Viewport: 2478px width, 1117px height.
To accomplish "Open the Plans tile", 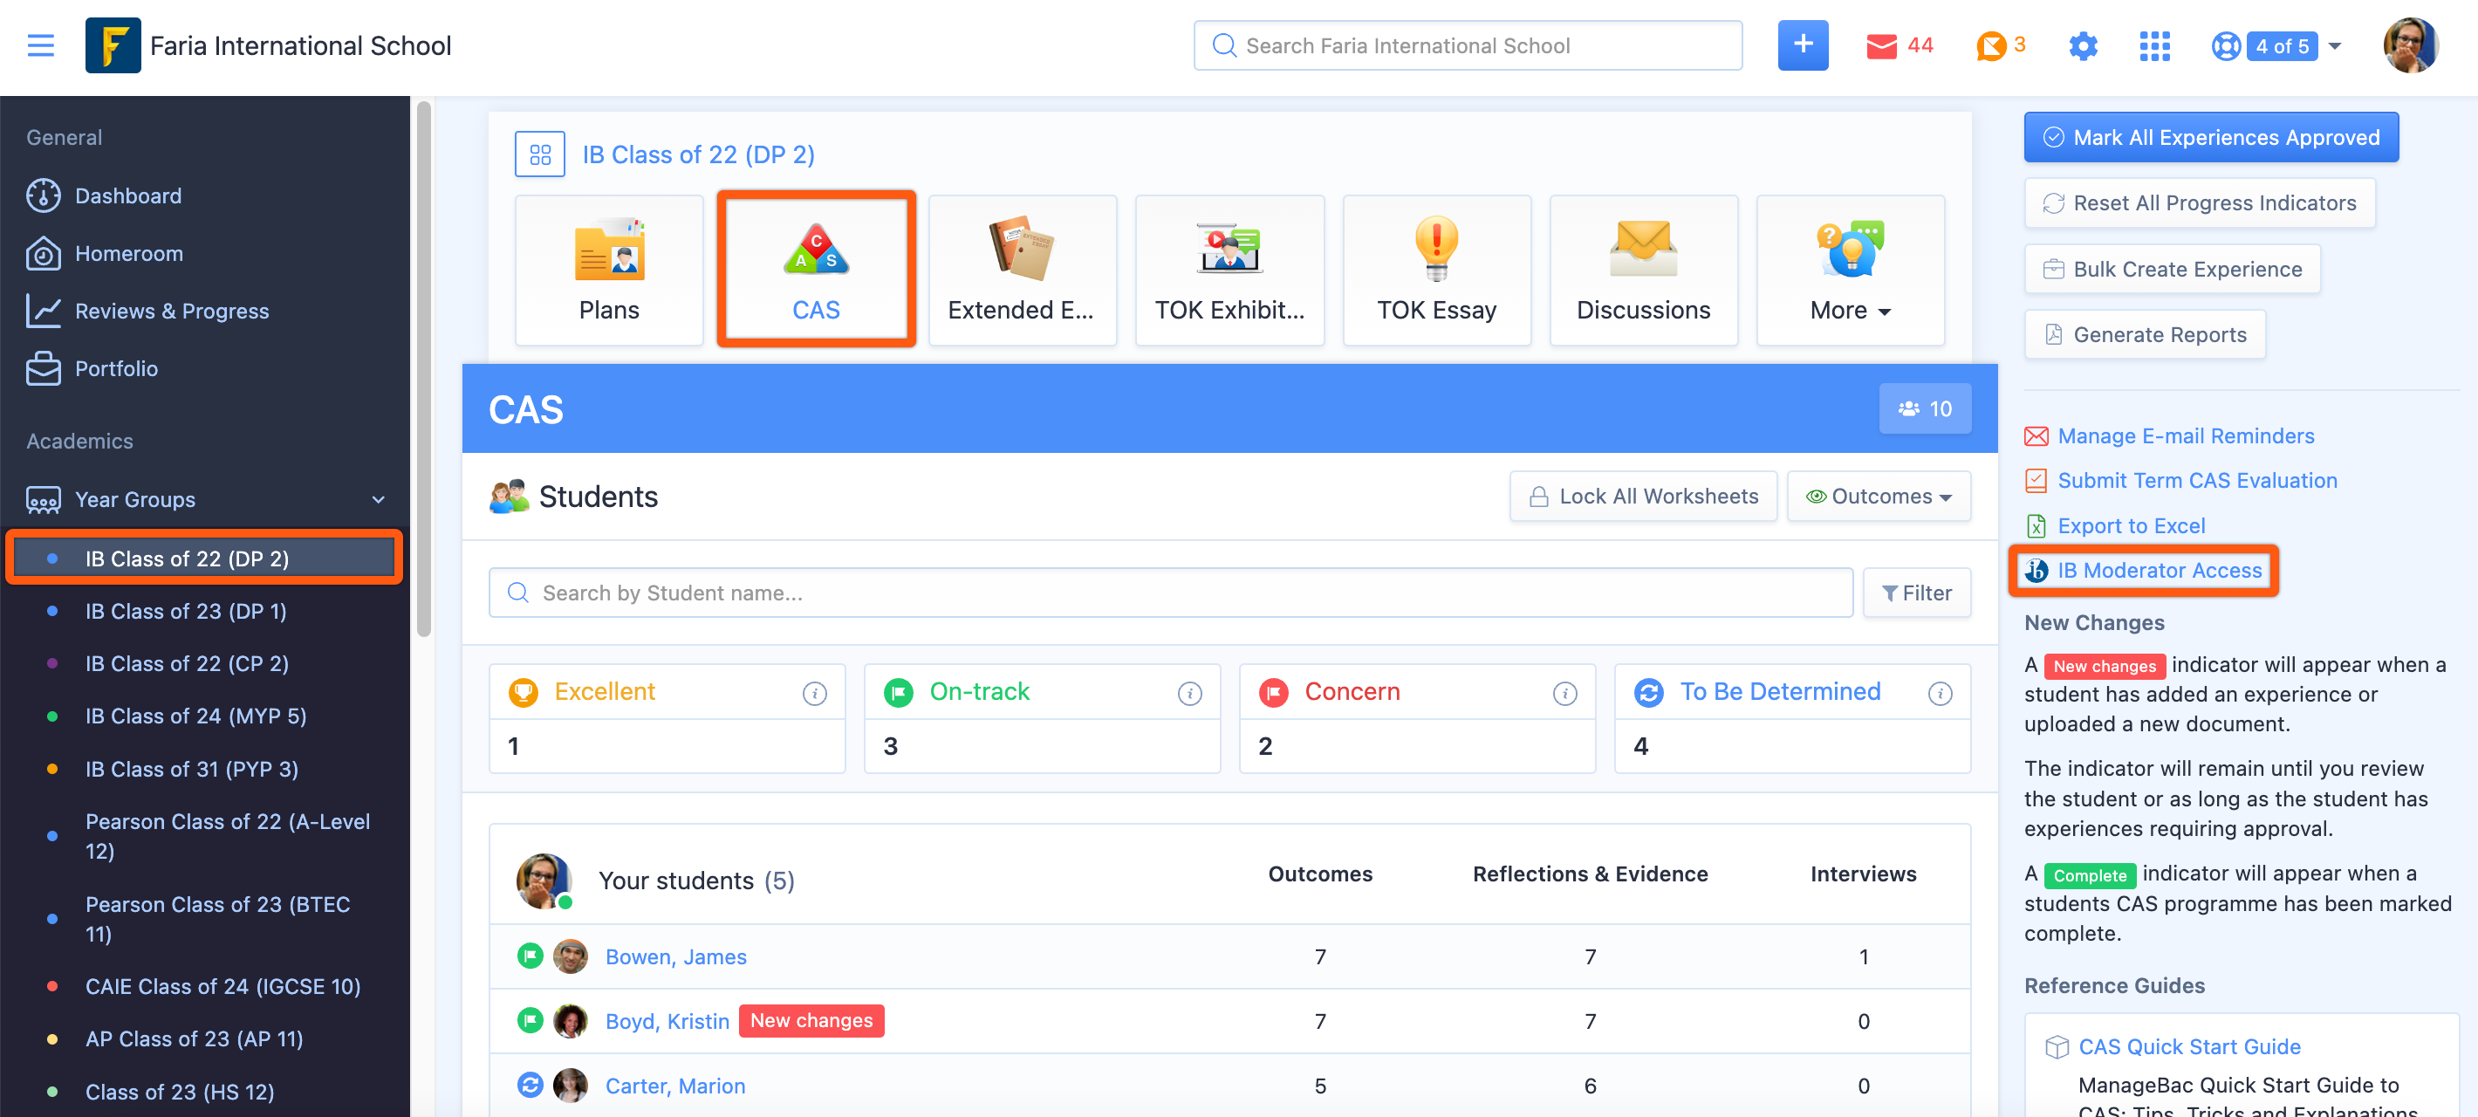I will pyautogui.click(x=609, y=271).
